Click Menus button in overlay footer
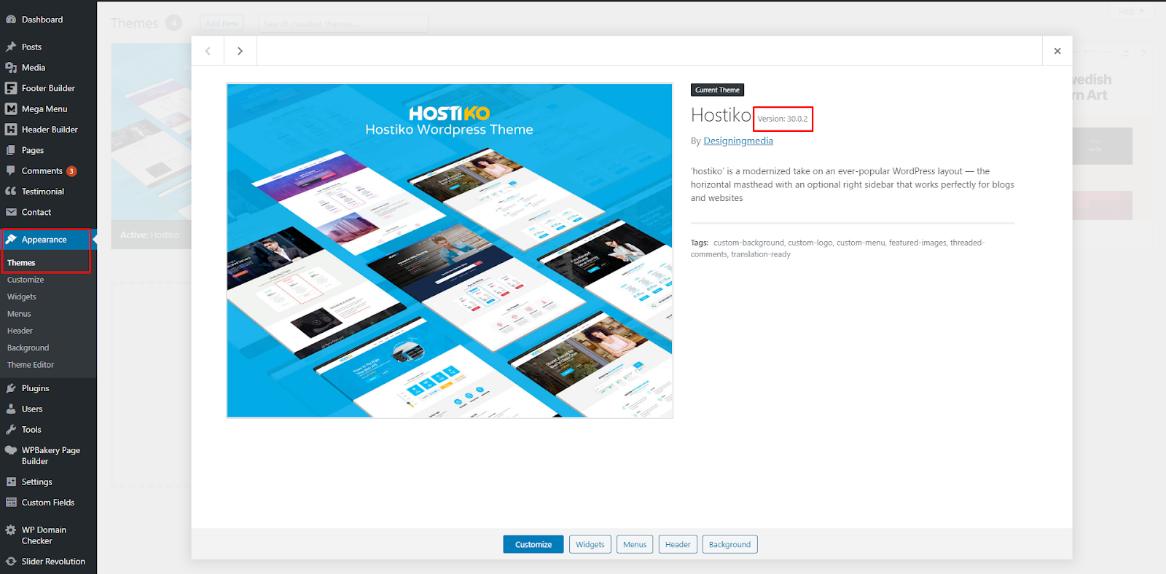 (x=635, y=544)
